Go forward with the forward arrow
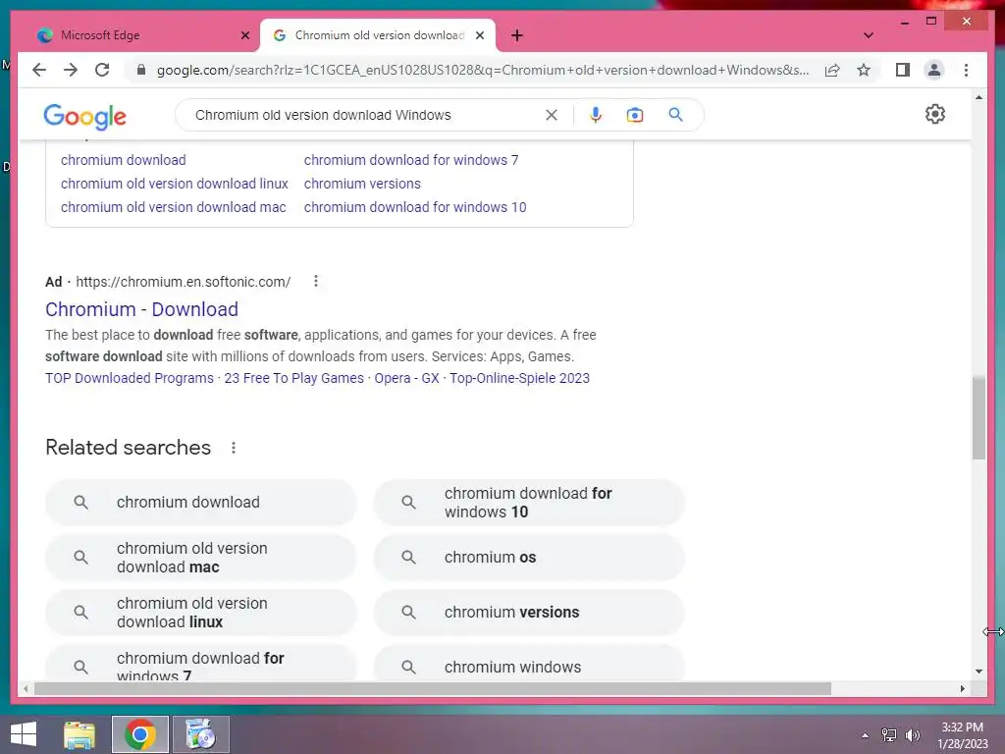Viewport: 1005px width, 754px height. (x=71, y=70)
